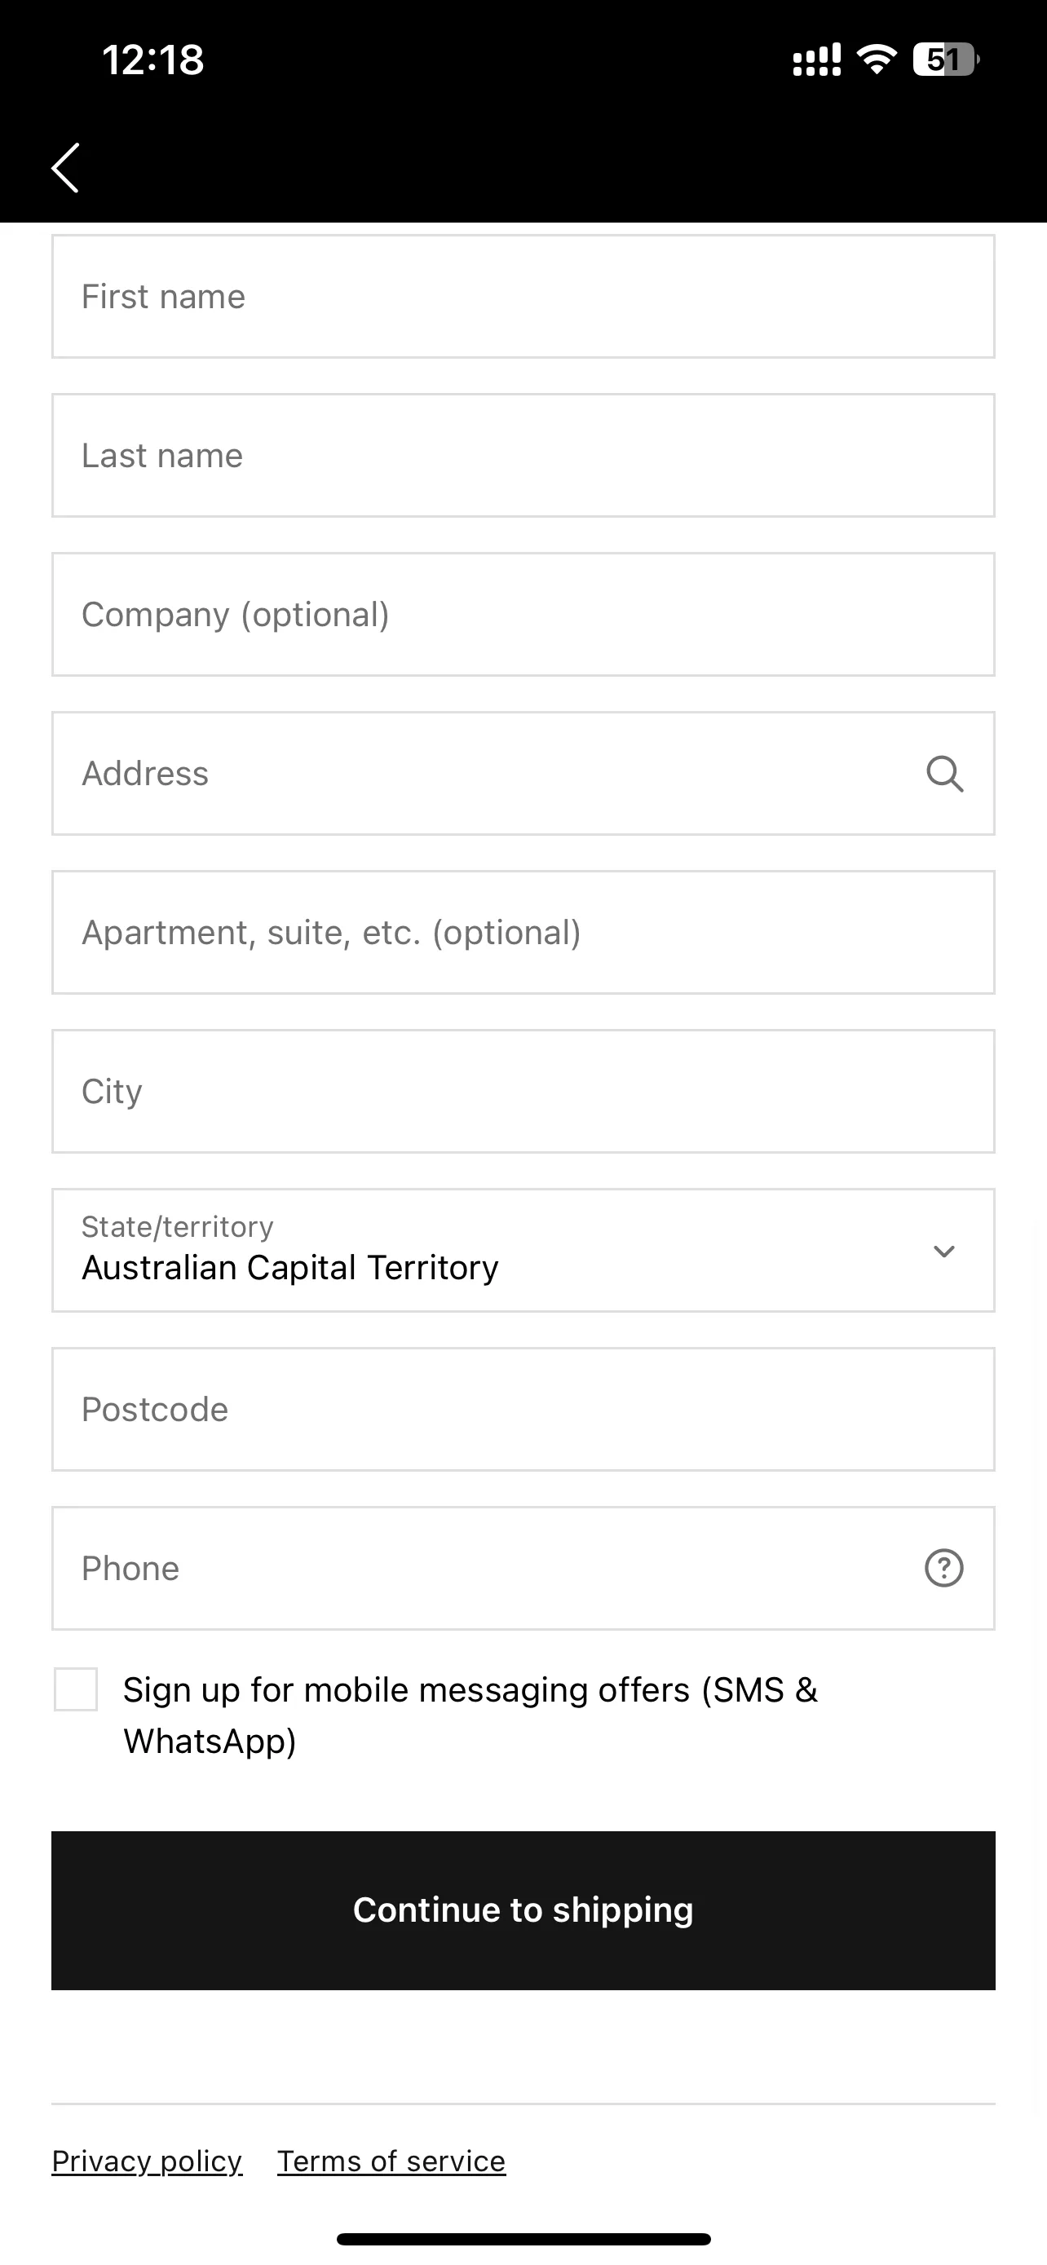Viewport: 1047px width, 2265px height.
Task: Click Continue to shipping button
Action: click(x=523, y=1910)
